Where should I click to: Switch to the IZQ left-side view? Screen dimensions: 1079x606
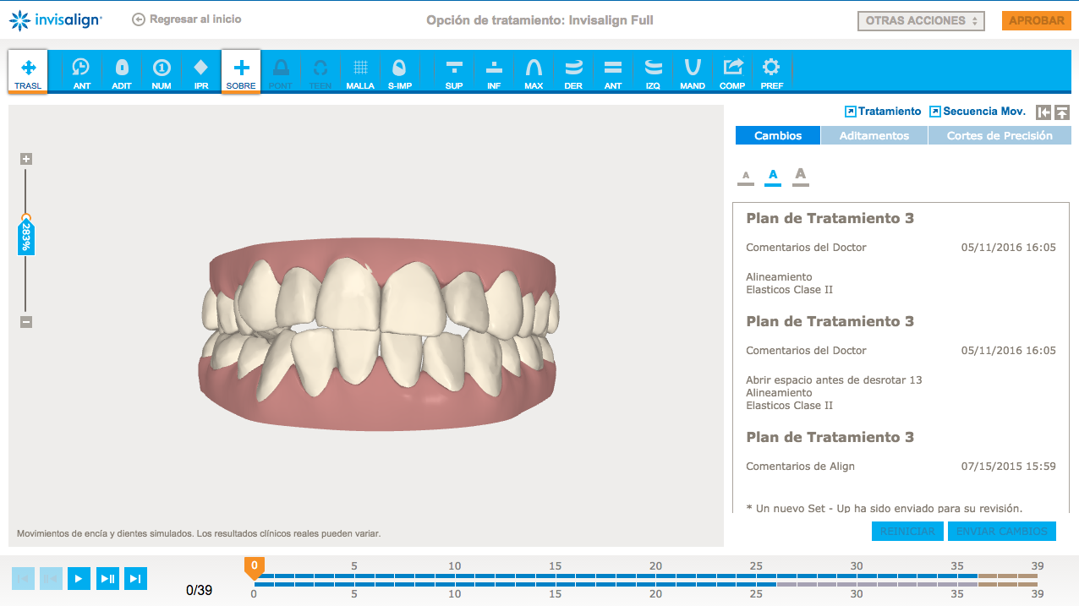tap(653, 72)
